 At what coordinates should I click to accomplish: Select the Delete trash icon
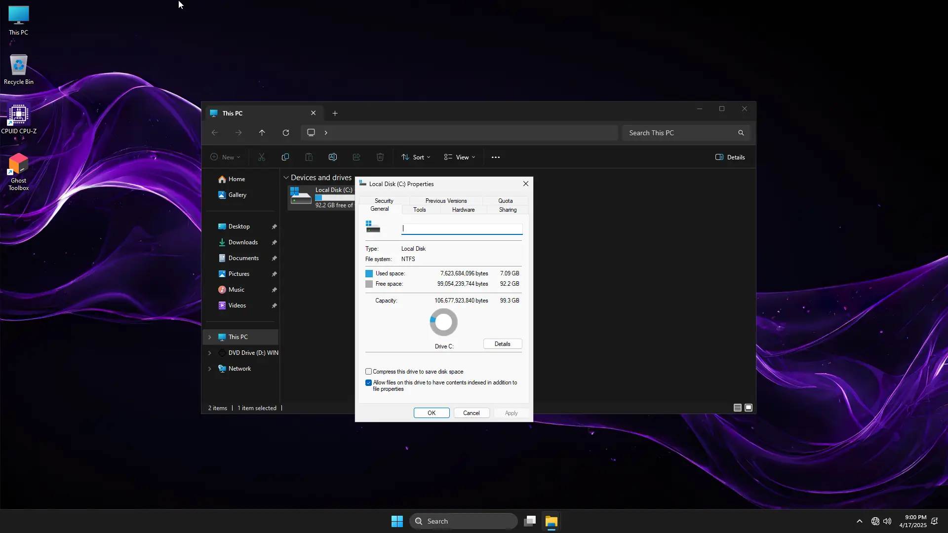(380, 157)
